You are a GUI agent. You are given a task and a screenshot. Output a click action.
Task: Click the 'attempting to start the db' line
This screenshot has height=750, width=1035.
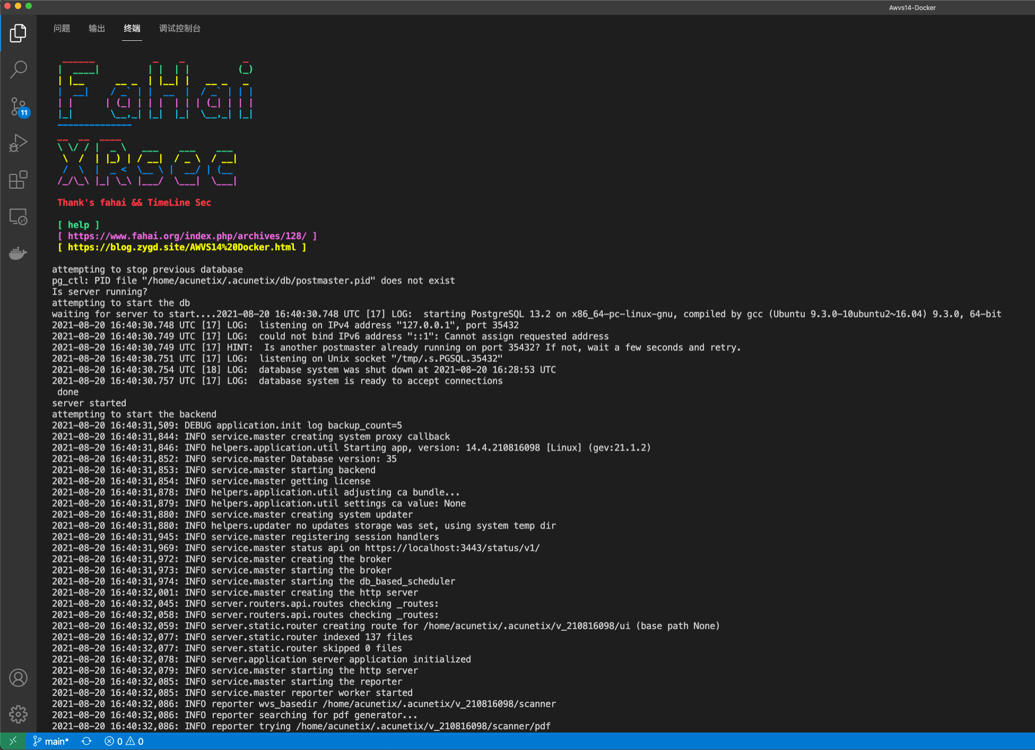[121, 303]
